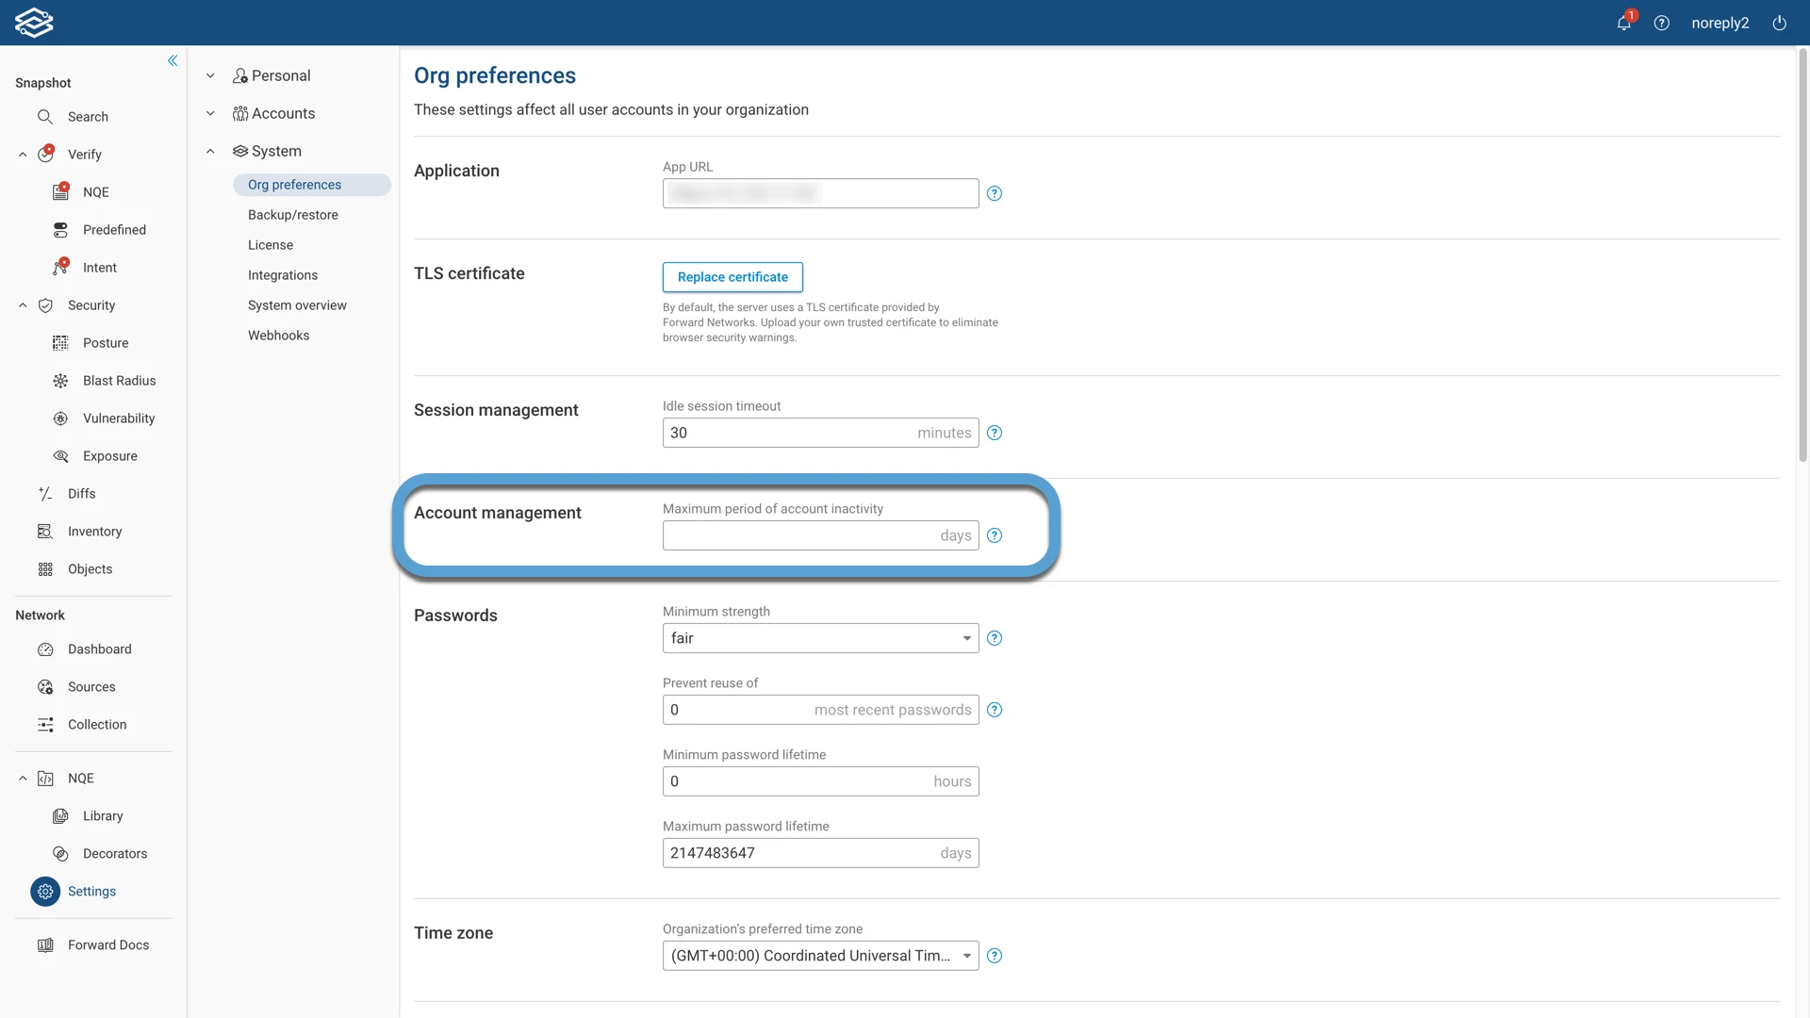Open the preferred time zone dropdown
1810x1018 pixels.
820,956
